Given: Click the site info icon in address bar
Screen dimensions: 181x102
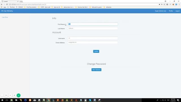Looking at the screenshot, I should [10, 5].
